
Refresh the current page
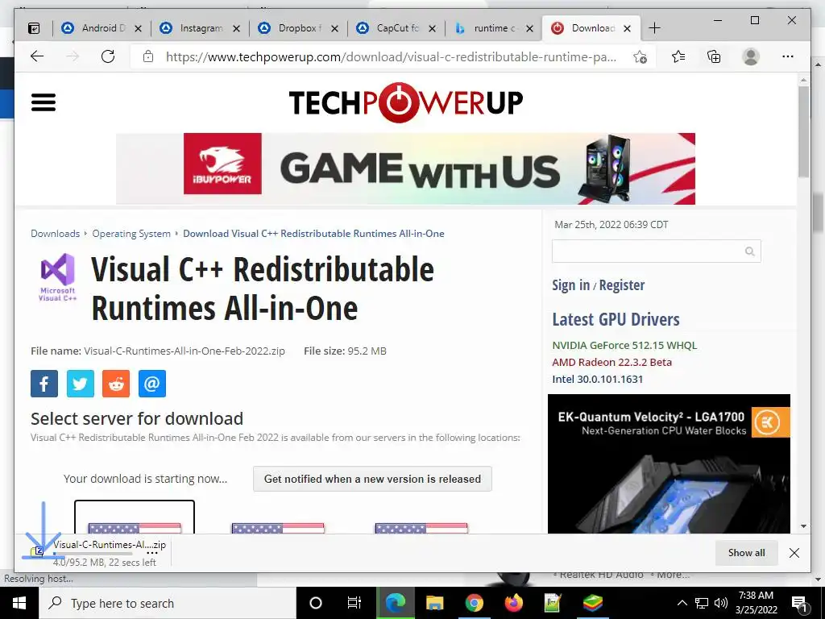pyautogui.click(x=108, y=56)
